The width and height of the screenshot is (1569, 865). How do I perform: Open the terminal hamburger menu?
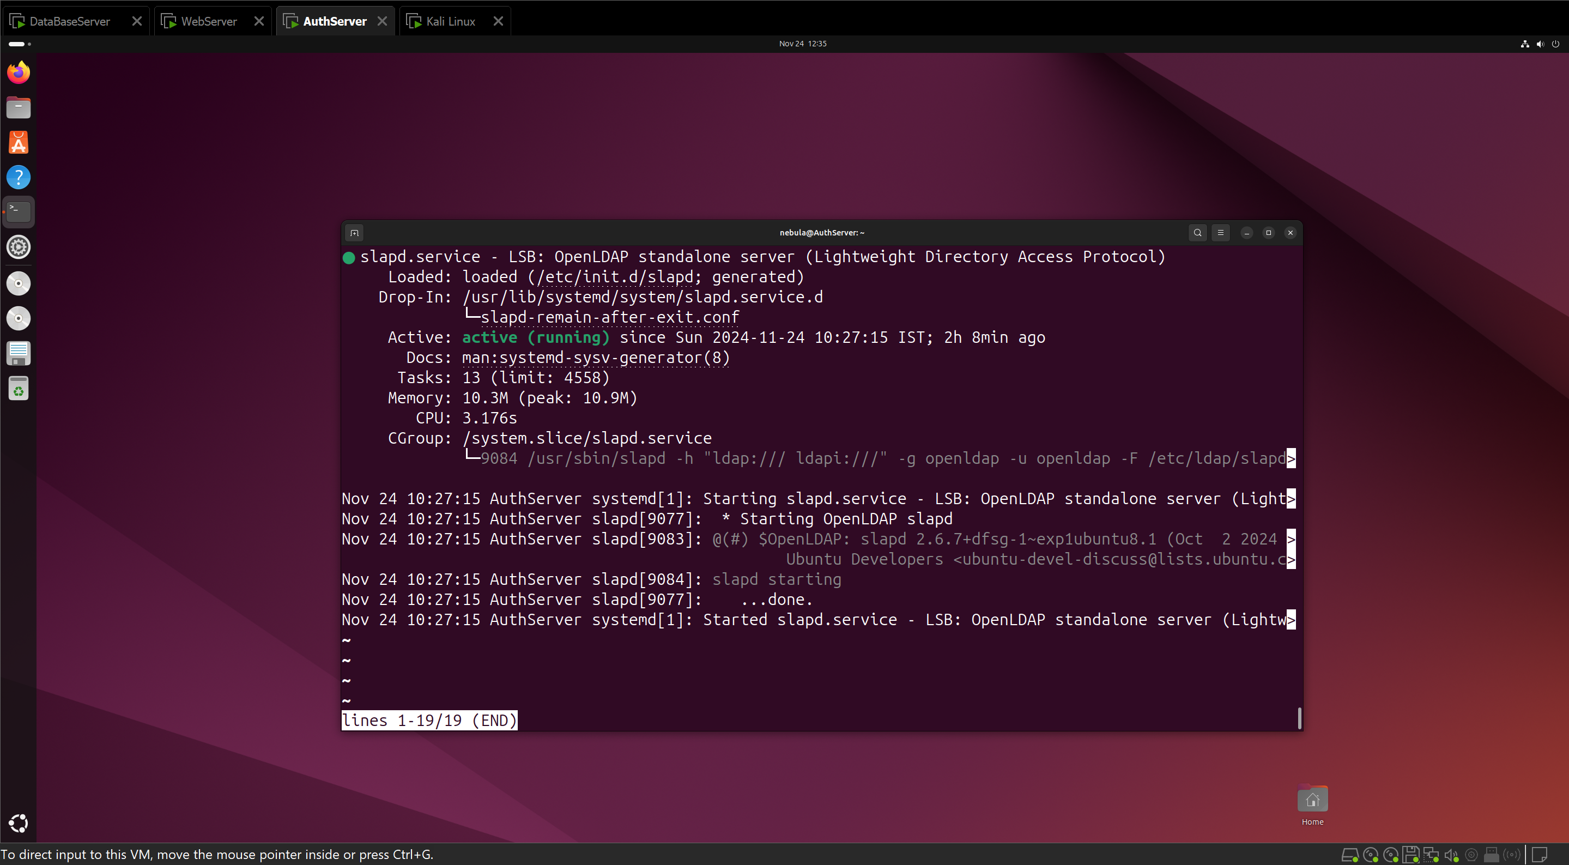1220,233
